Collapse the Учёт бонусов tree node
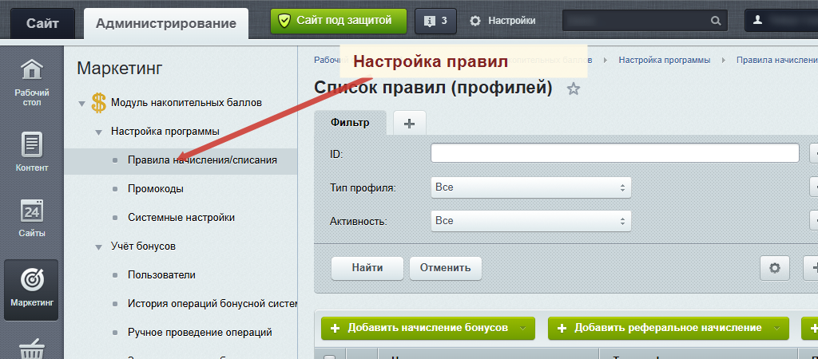Viewport: 818px width, 359px height. tap(98, 247)
